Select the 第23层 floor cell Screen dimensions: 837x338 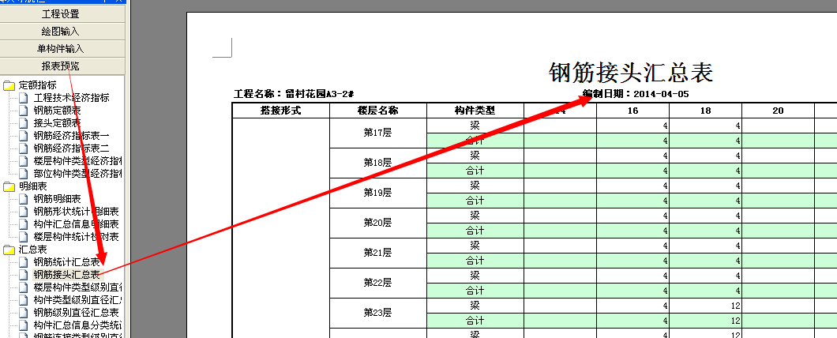(x=378, y=313)
